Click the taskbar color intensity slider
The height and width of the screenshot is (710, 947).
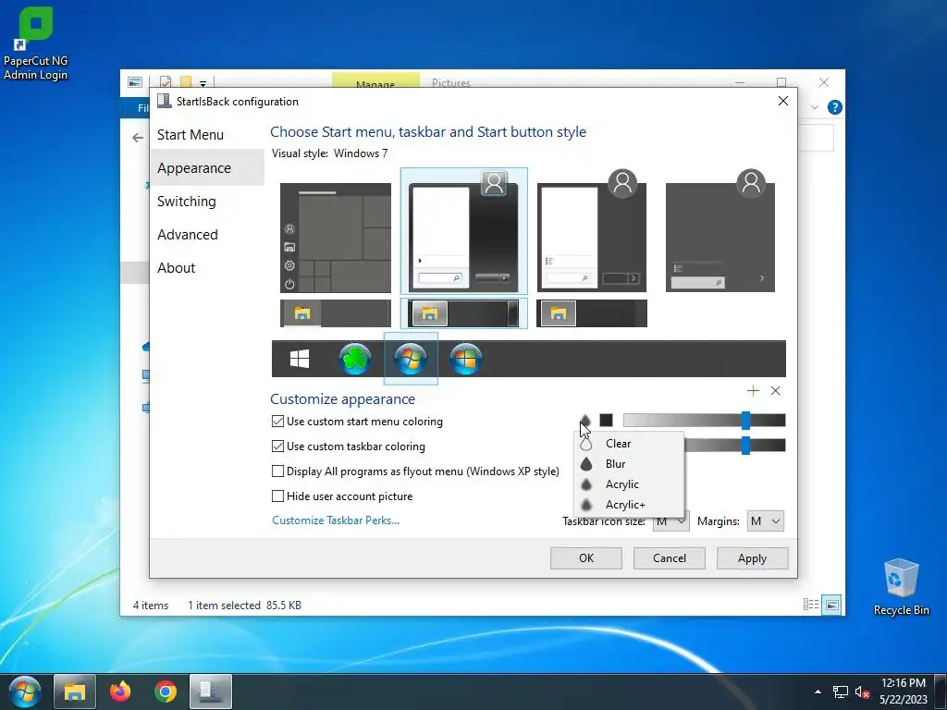(735, 445)
